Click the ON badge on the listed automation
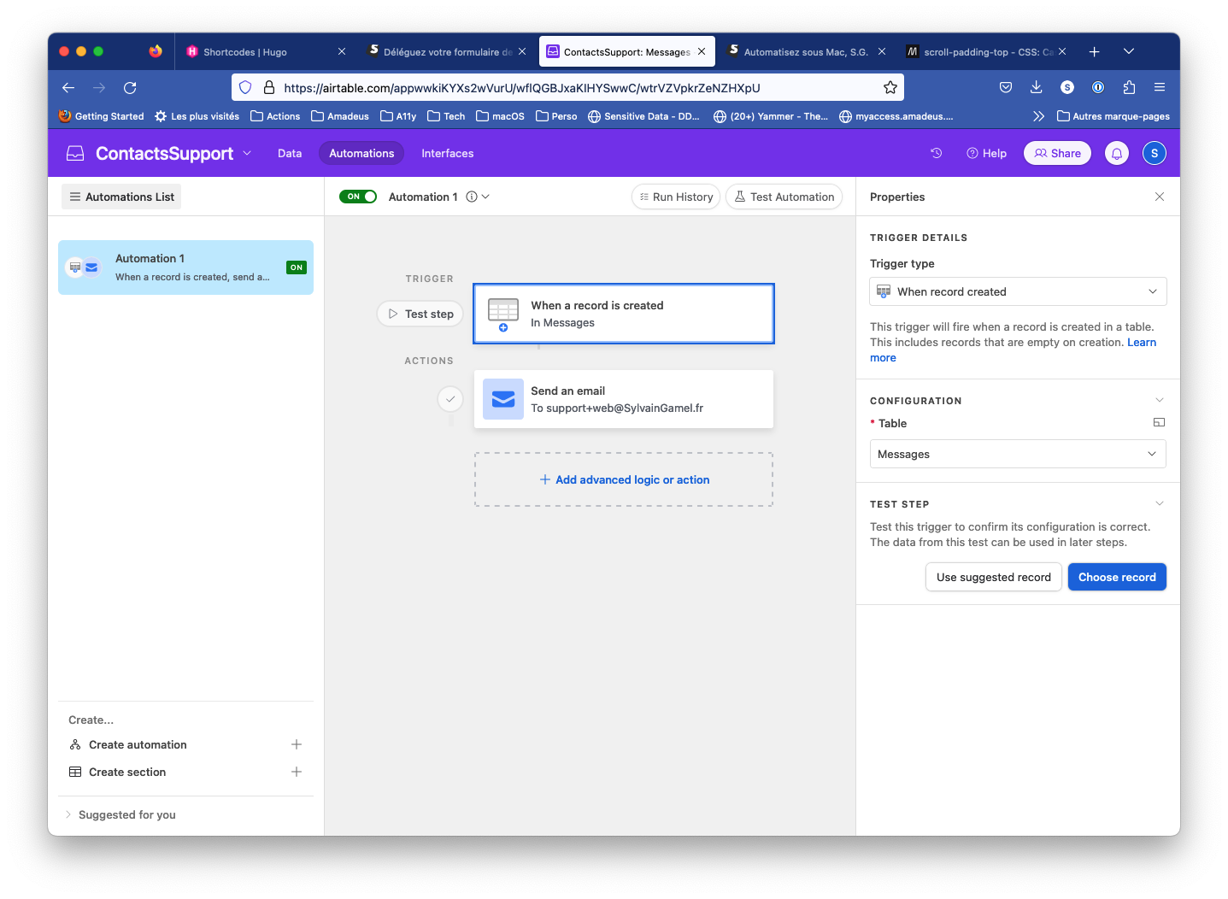 pos(297,267)
